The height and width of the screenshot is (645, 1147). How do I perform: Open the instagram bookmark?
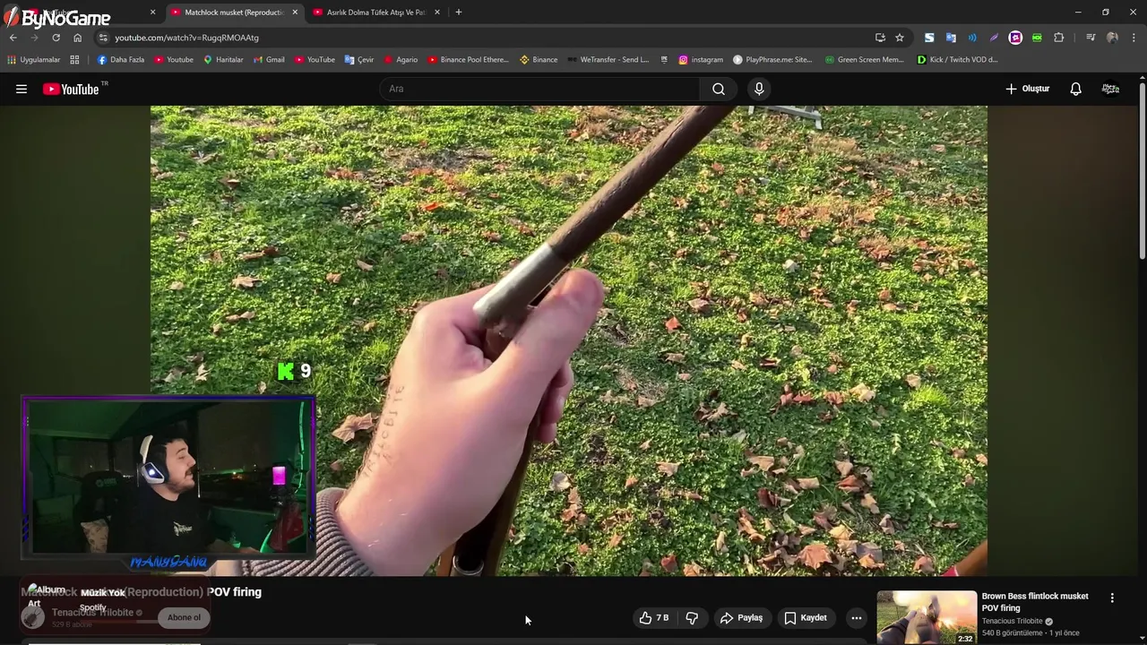click(701, 60)
